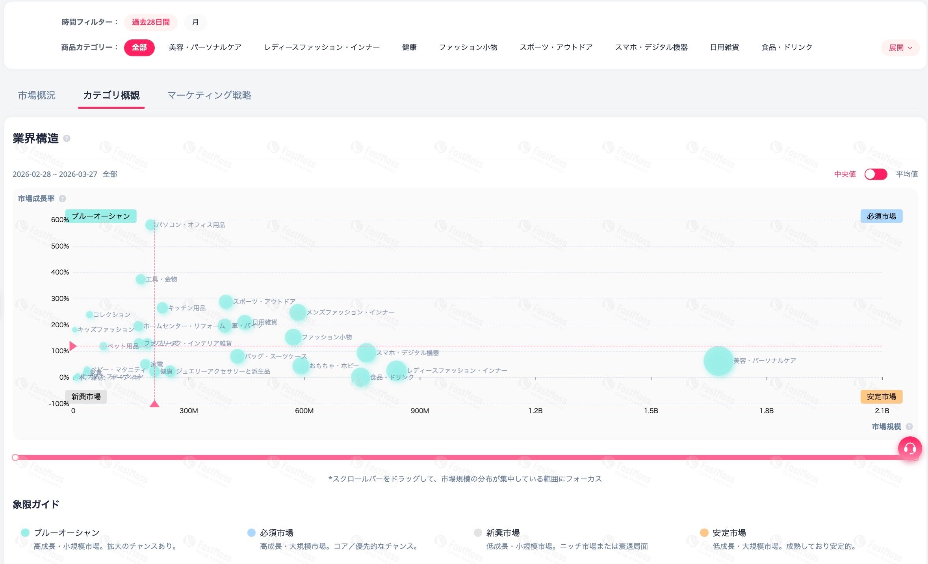Open customer support headset chat button

tap(909, 448)
